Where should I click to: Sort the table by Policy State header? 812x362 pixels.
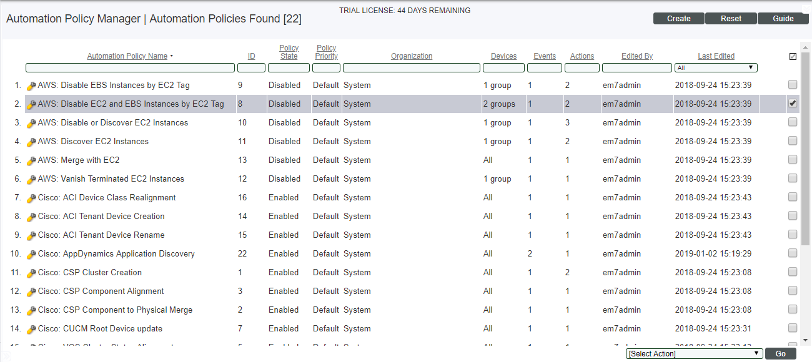click(x=289, y=52)
